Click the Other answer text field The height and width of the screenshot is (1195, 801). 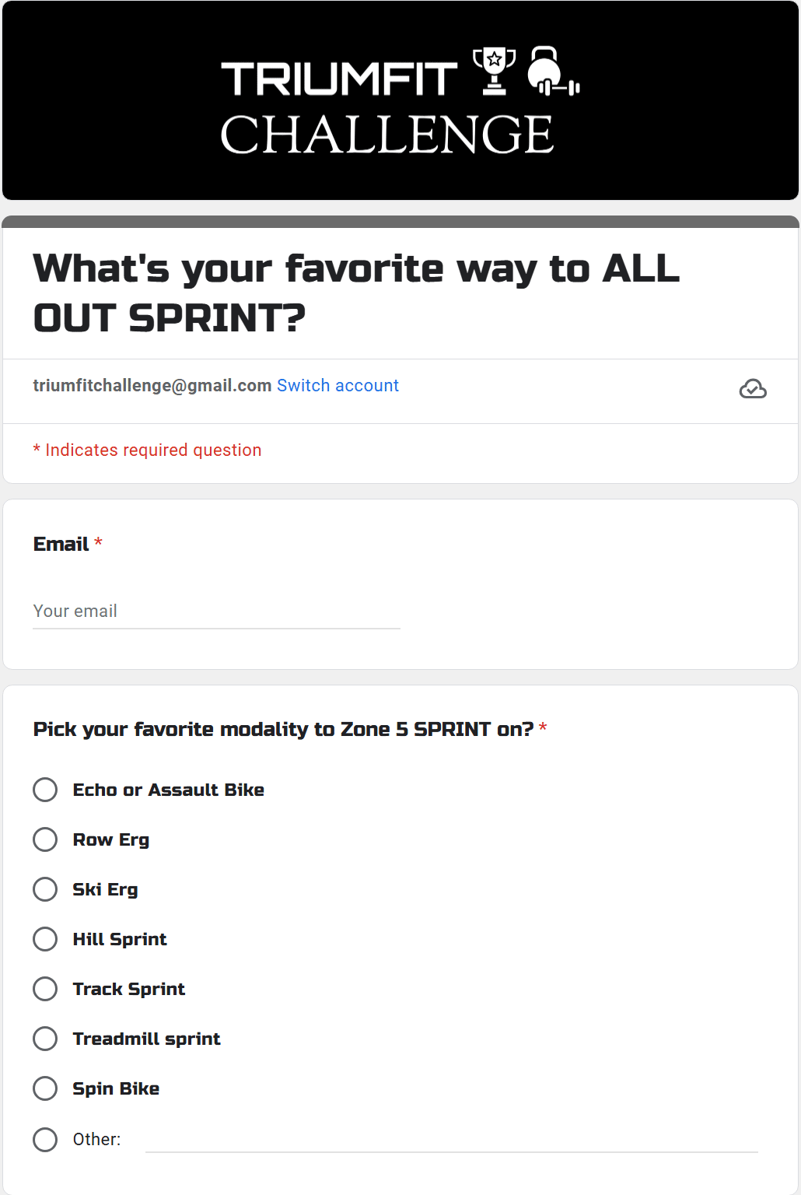[x=452, y=1140]
